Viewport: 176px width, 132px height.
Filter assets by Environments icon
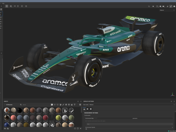(72, 104)
